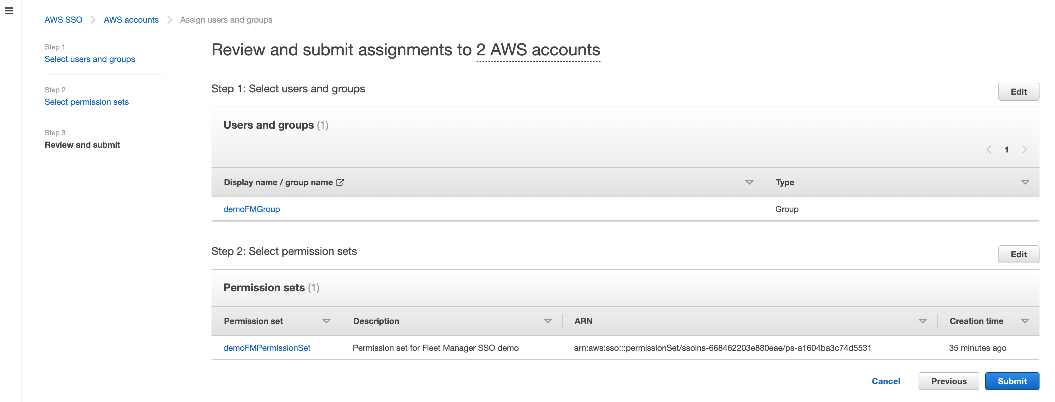
Task: Click Submit to confirm assignments
Action: click(1011, 381)
